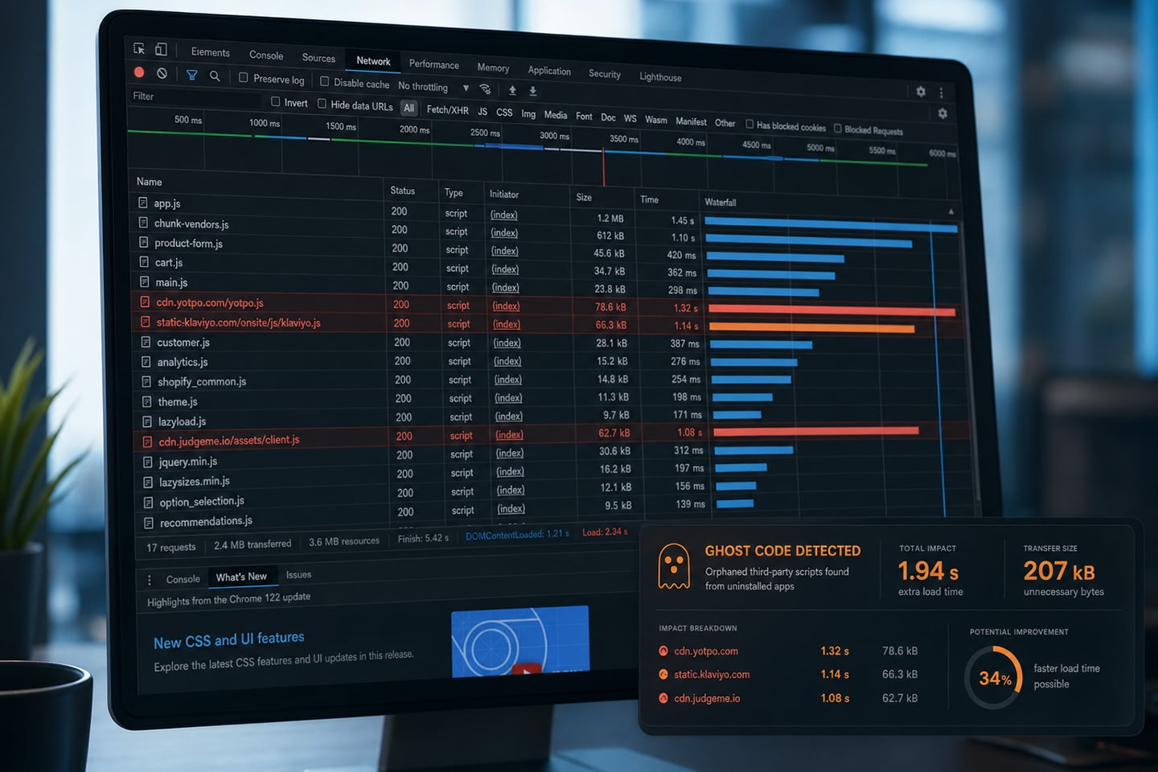Toggle the device toolbar icon
Screen dimensions: 1158x772
click(161, 49)
